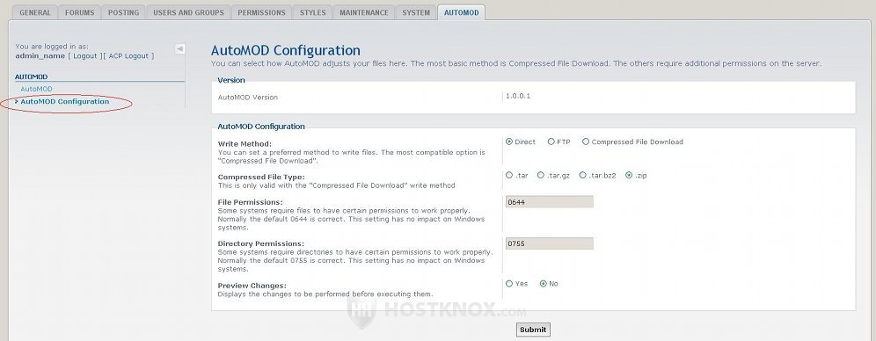This screenshot has width=876, height=341.
Task: Collapse the sidebar with the arrow icon
Action: [x=180, y=49]
